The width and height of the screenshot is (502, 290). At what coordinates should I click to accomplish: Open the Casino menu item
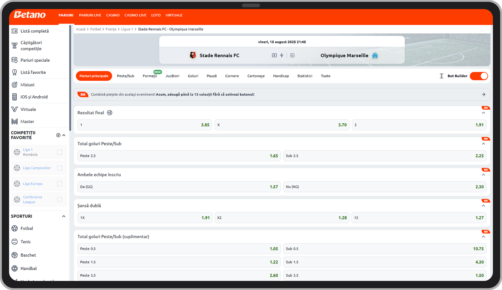[113, 15]
